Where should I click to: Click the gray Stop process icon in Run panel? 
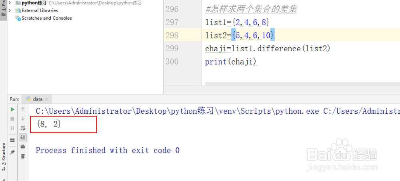point(12,119)
